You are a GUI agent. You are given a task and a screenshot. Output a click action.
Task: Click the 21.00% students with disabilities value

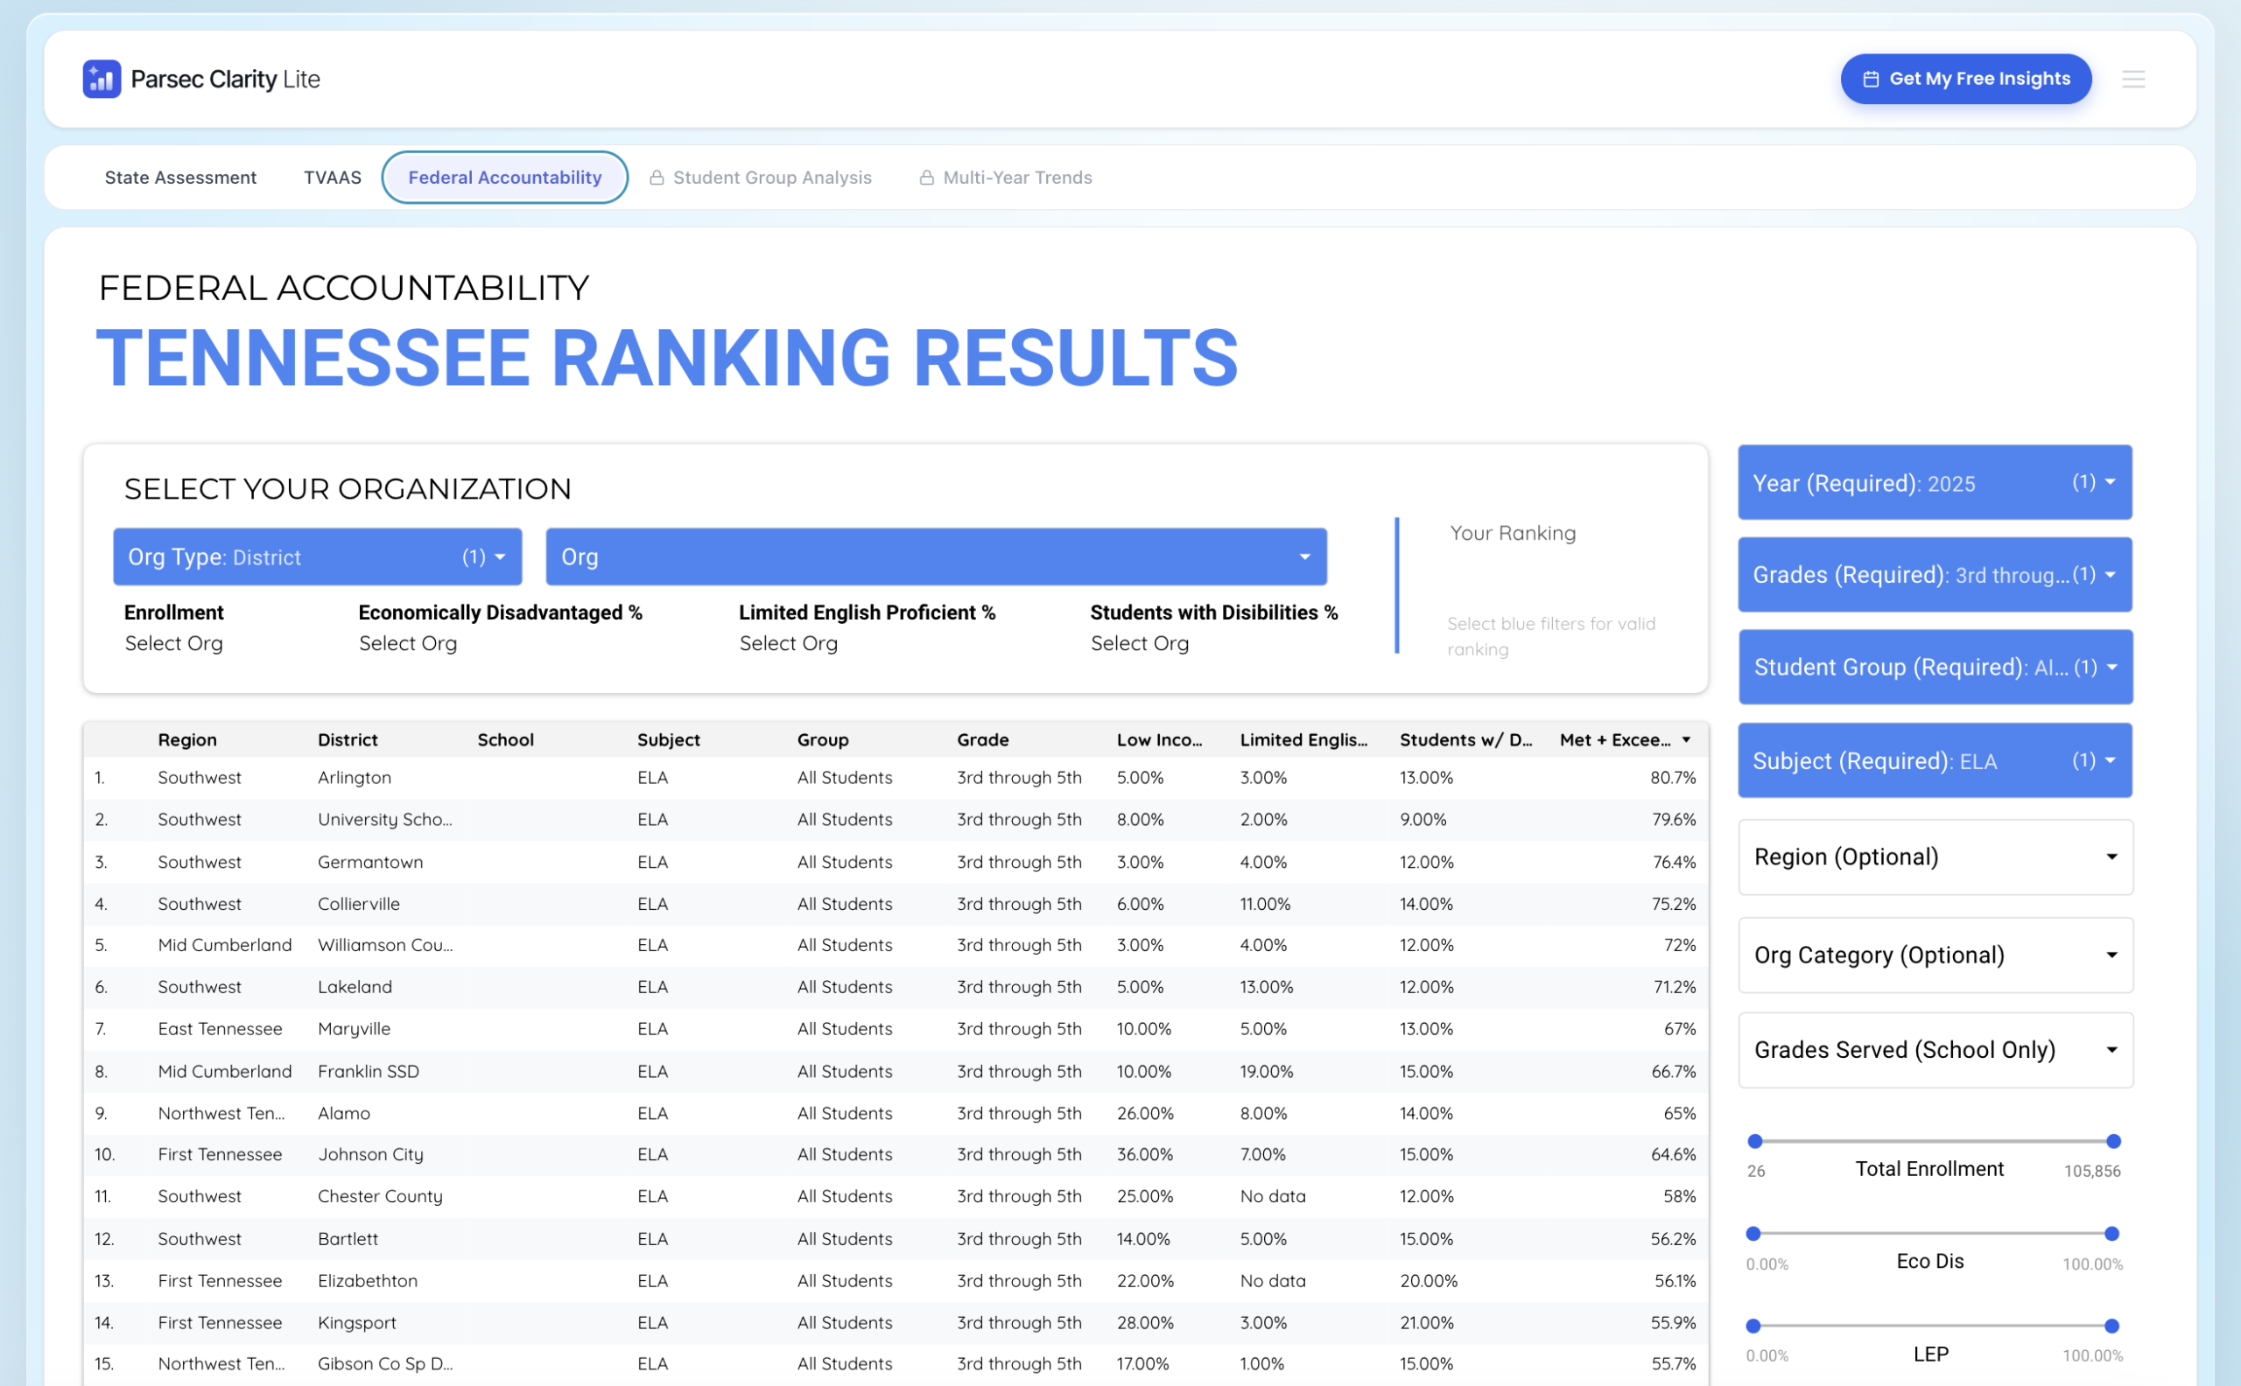(1426, 1323)
